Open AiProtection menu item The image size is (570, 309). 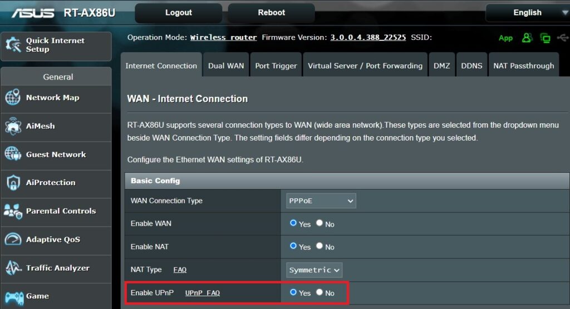[56, 183]
